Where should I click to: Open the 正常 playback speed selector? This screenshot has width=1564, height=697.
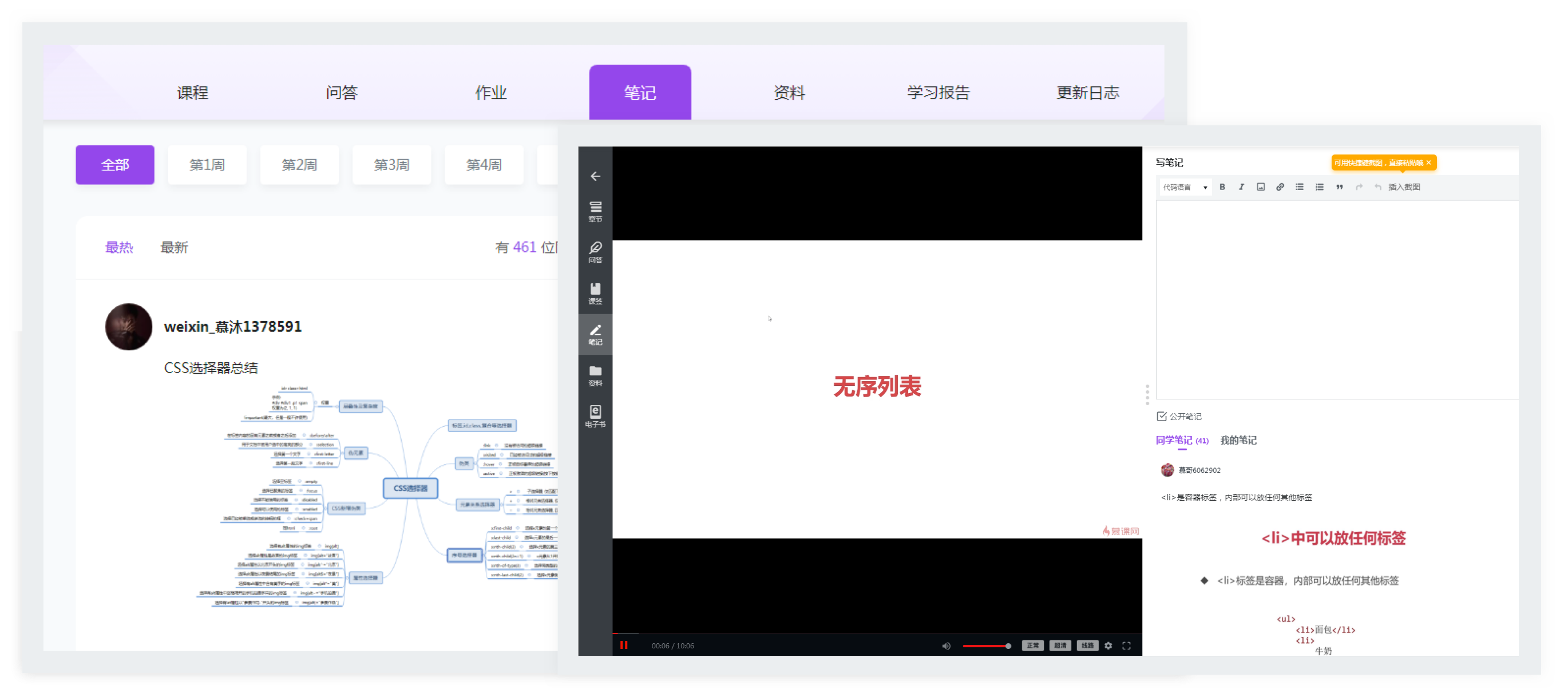click(1032, 645)
